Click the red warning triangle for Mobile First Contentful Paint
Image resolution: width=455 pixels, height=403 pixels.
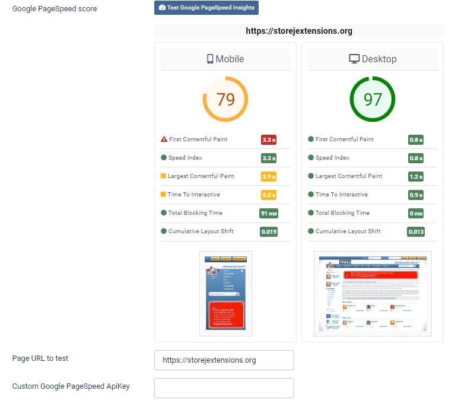[164, 139]
